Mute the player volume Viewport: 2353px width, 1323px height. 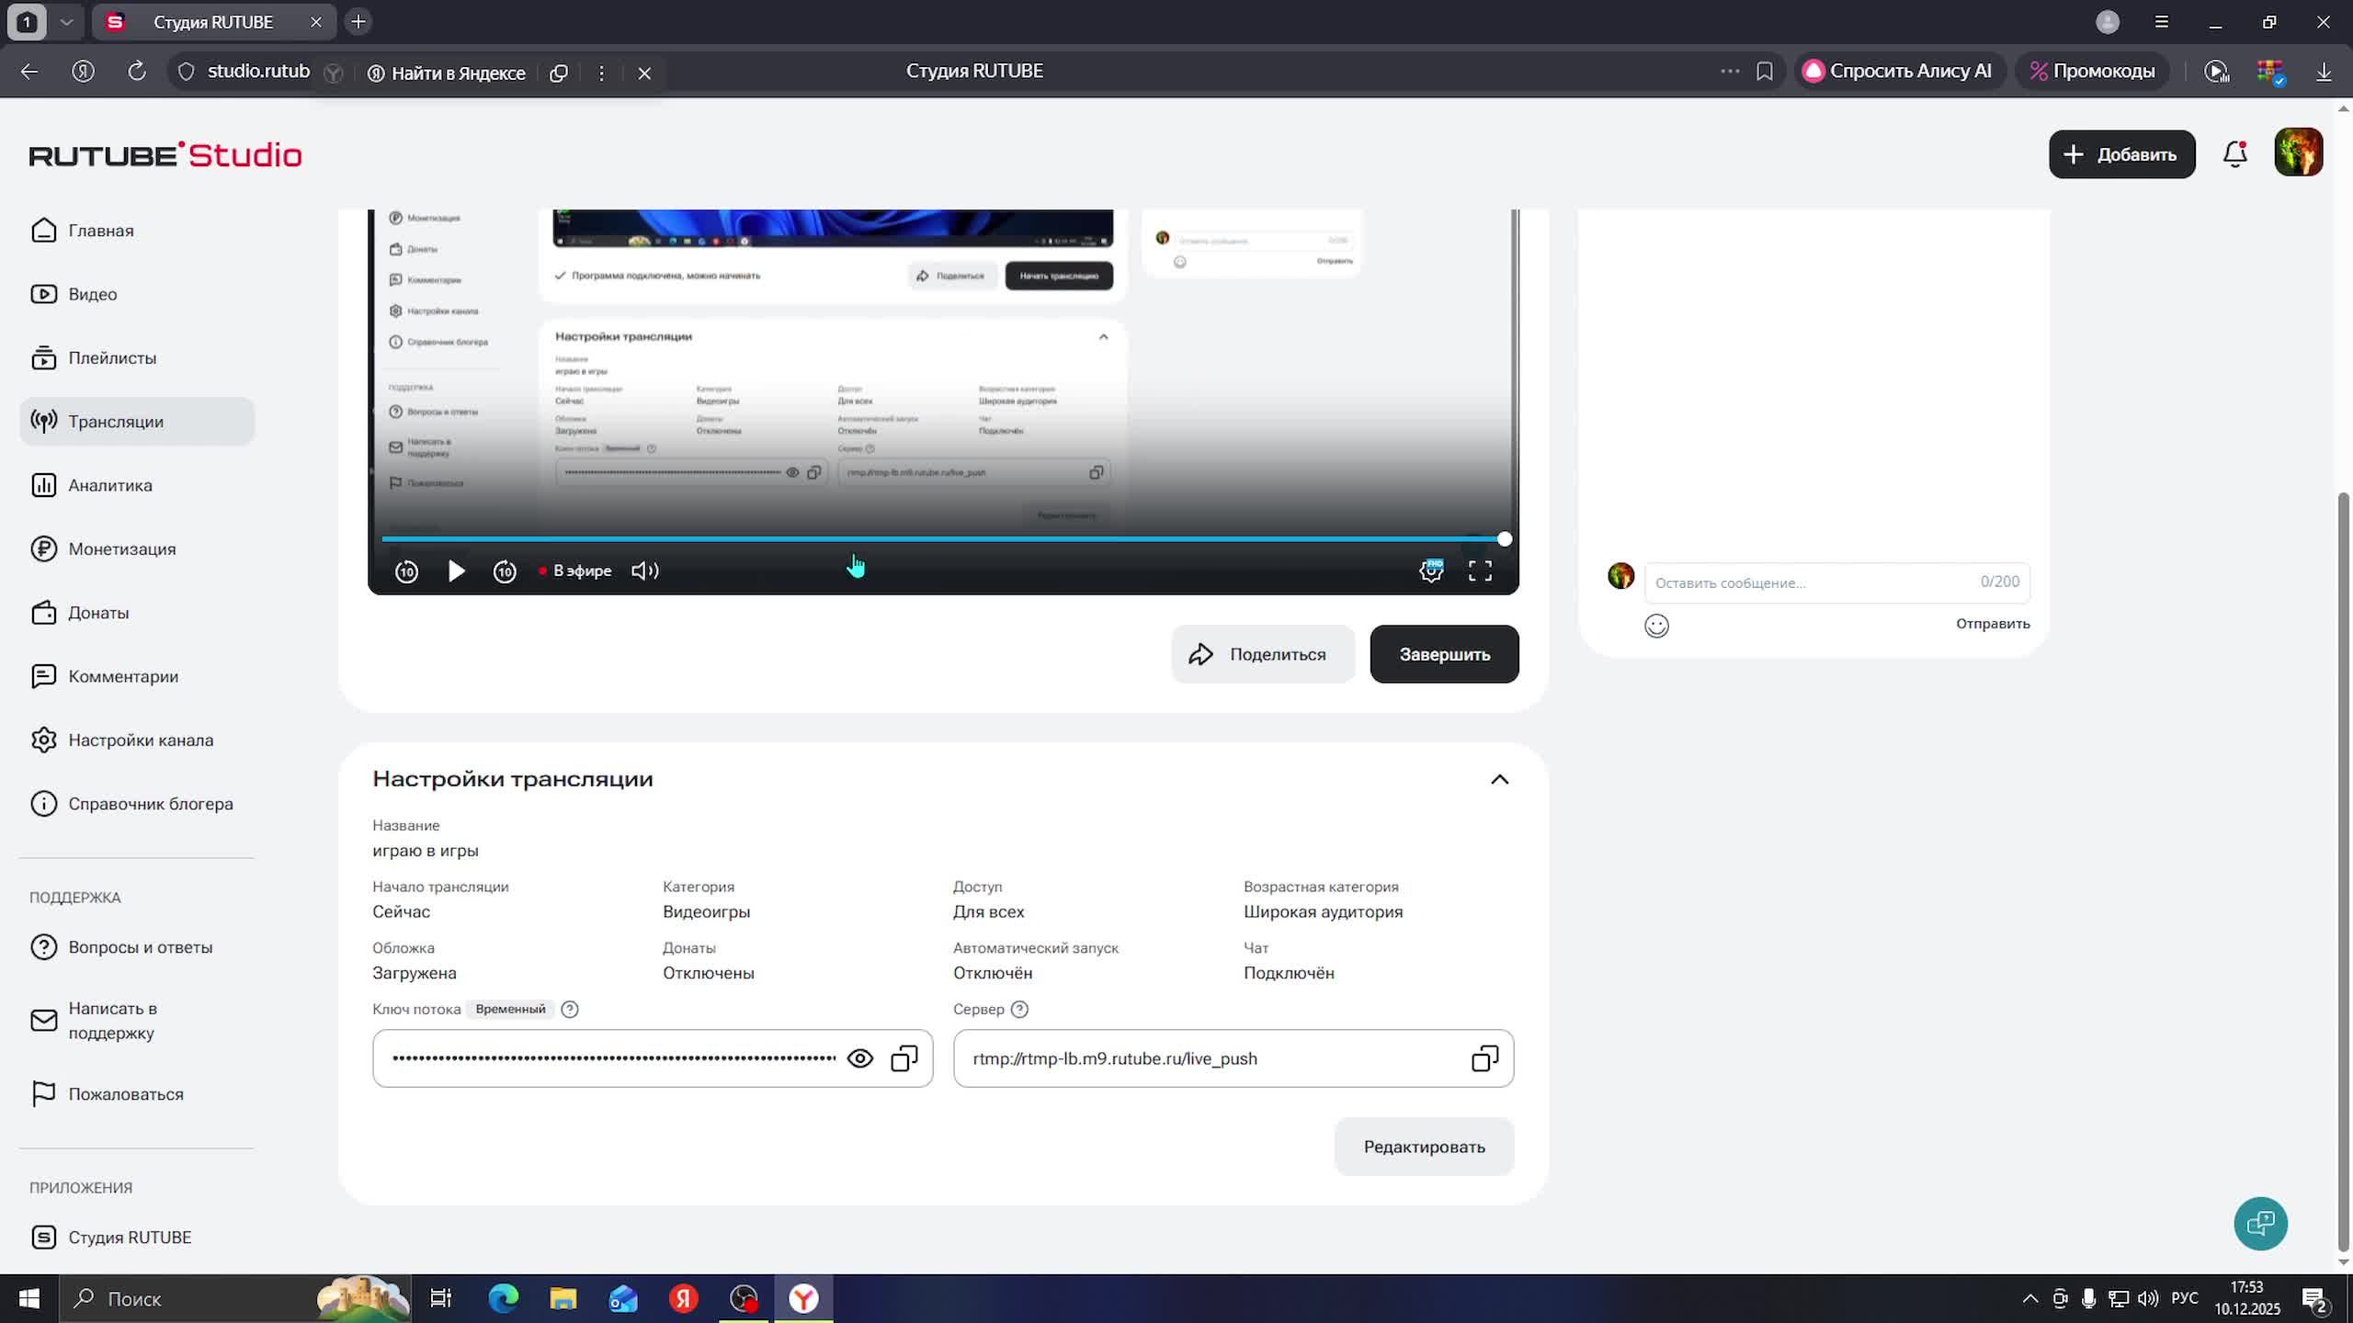tap(644, 571)
